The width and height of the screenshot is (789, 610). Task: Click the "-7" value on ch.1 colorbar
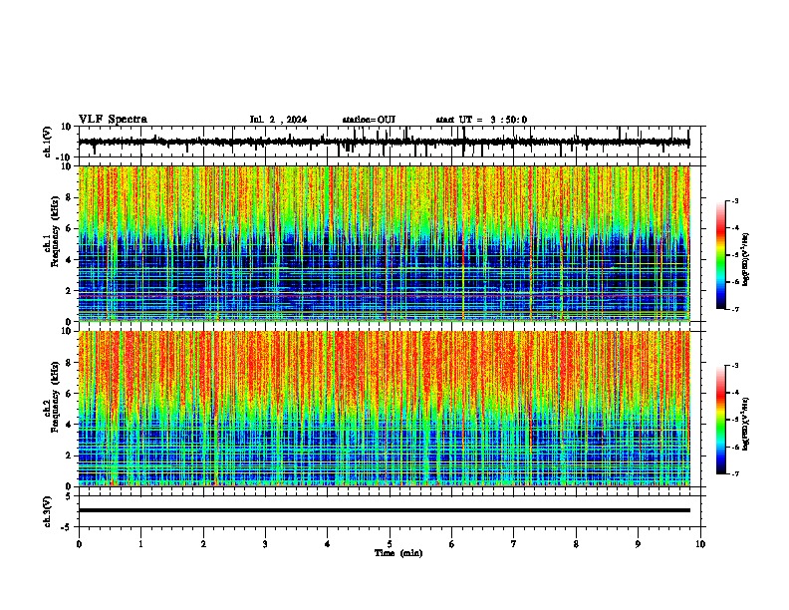pos(735,309)
